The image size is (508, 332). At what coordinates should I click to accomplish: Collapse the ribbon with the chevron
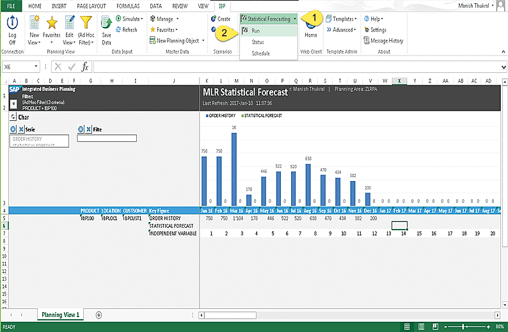point(503,52)
